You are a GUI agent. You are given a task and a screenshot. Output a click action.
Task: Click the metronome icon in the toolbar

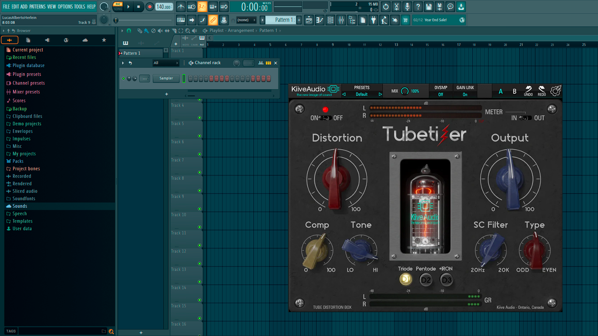181,7
